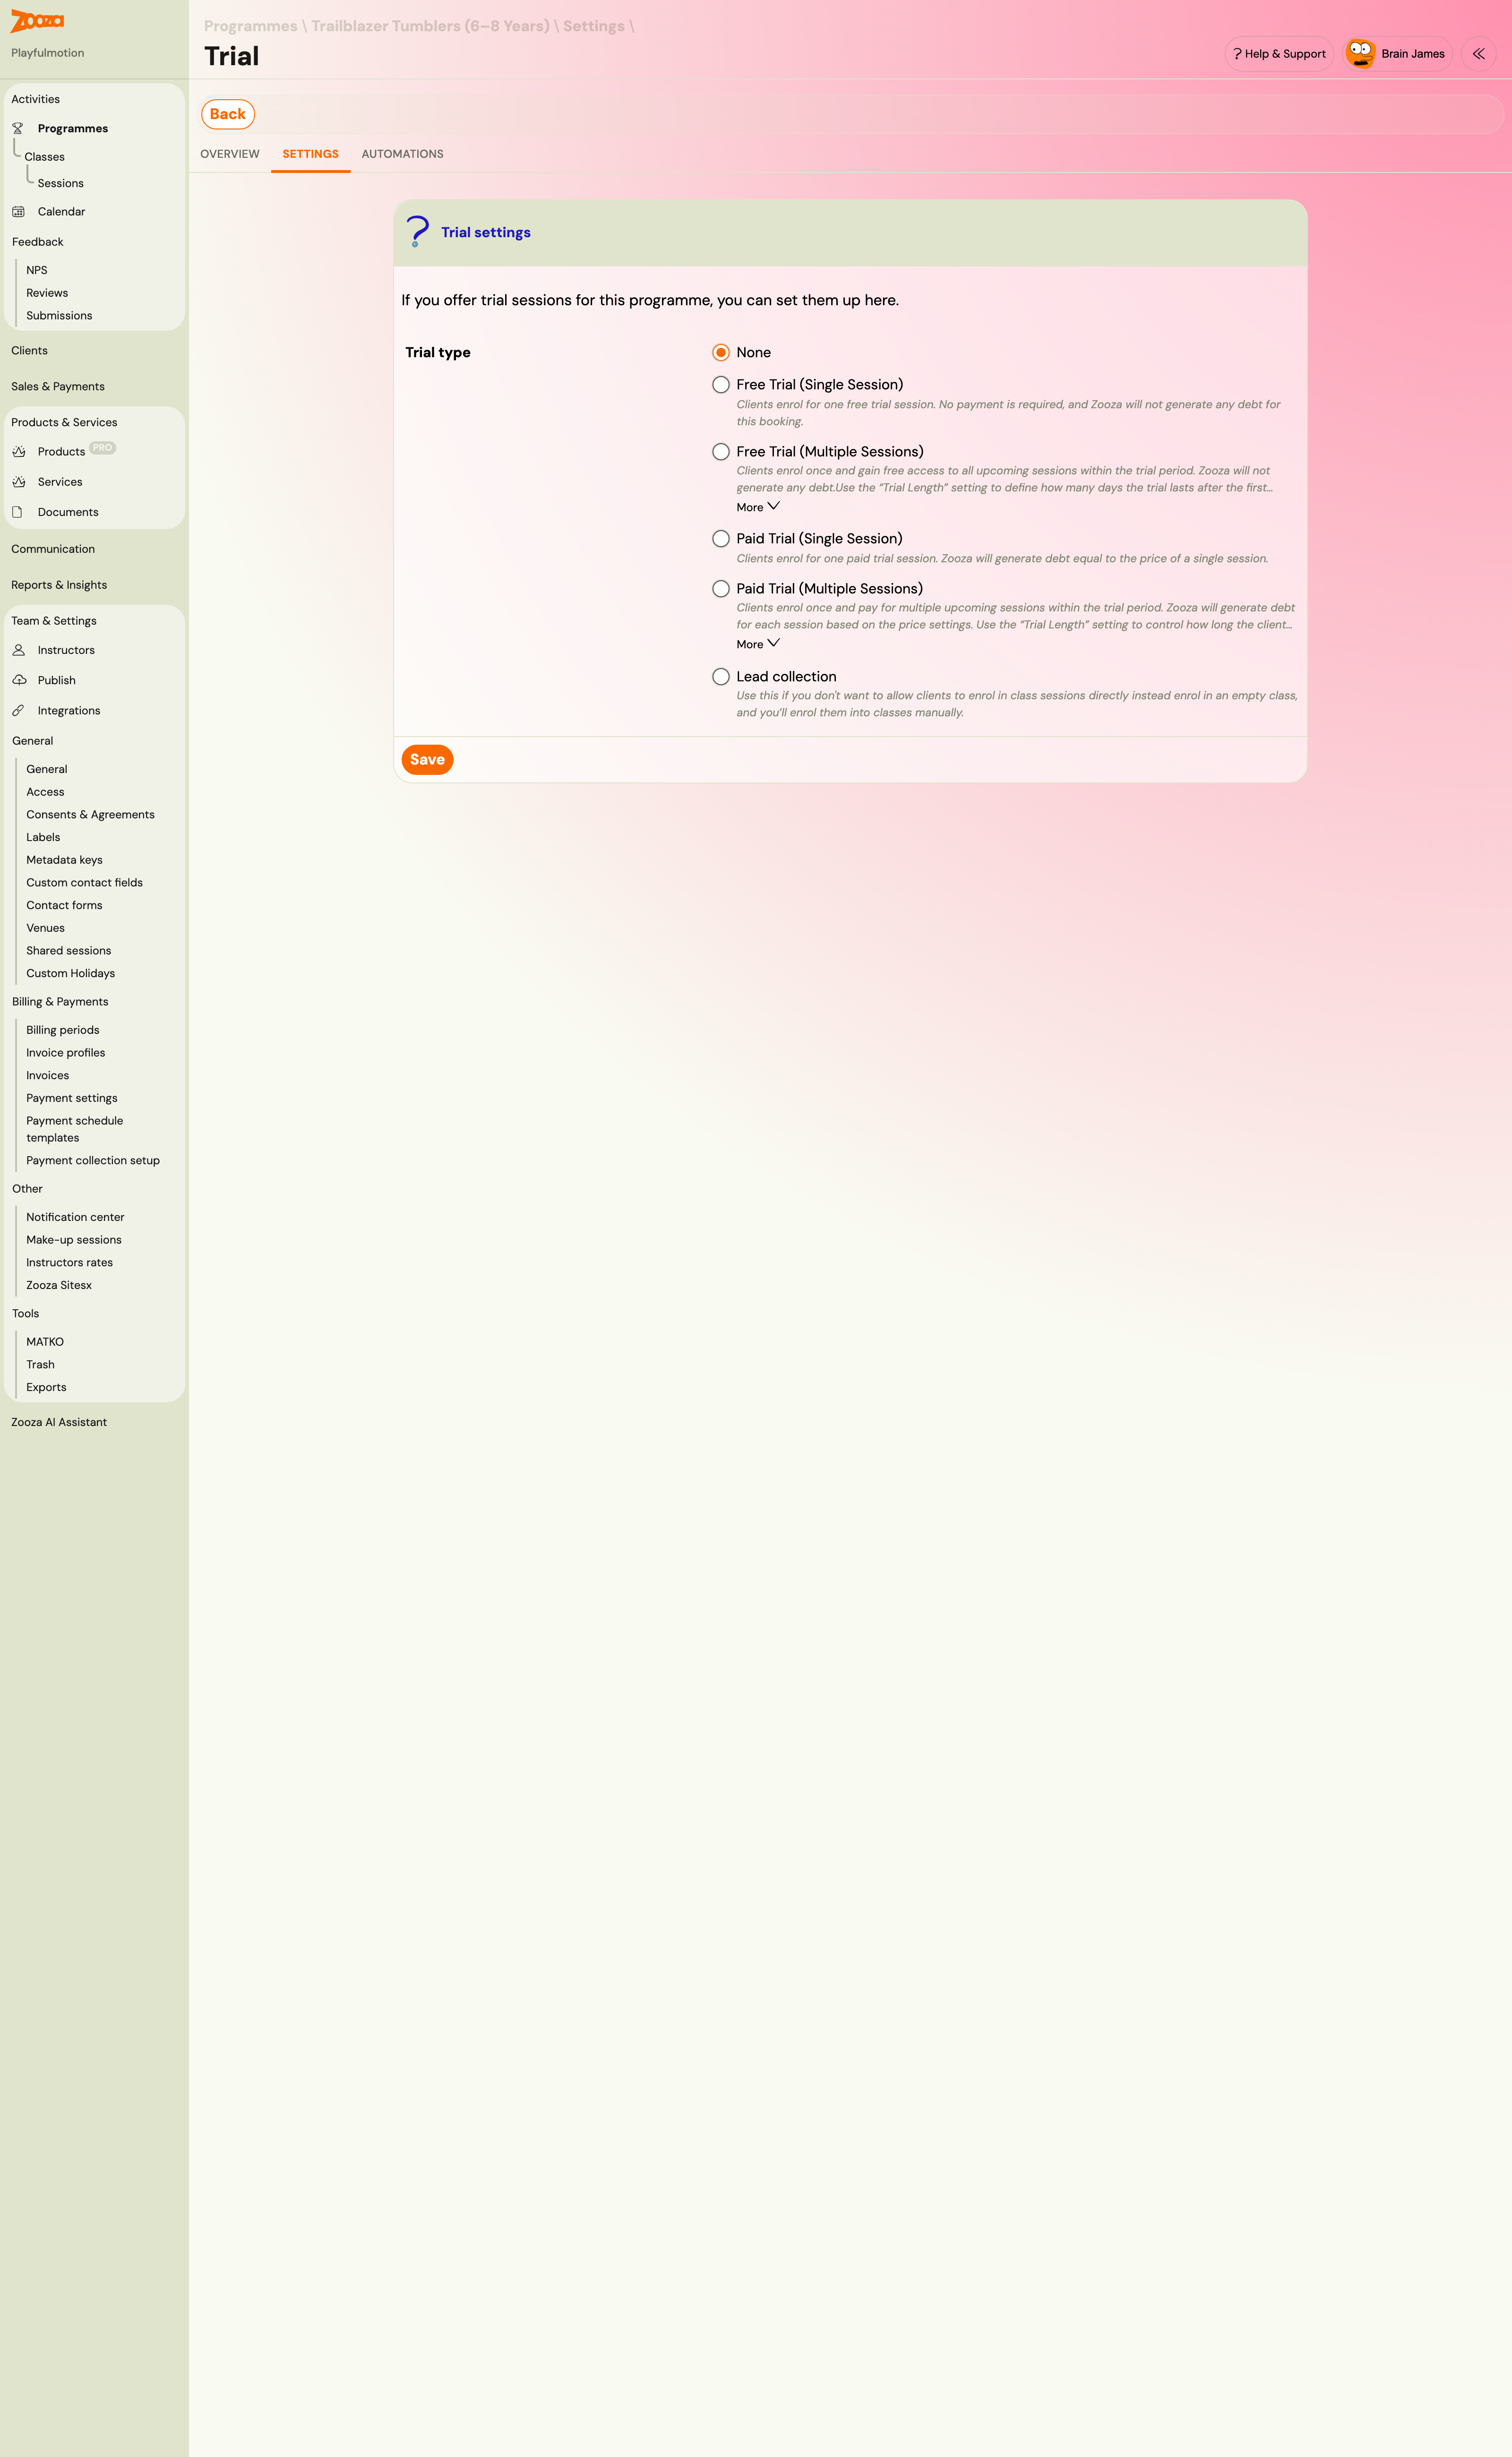This screenshot has height=2457, width=1512.
Task: Select the Lead collection option
Action: 720,677
